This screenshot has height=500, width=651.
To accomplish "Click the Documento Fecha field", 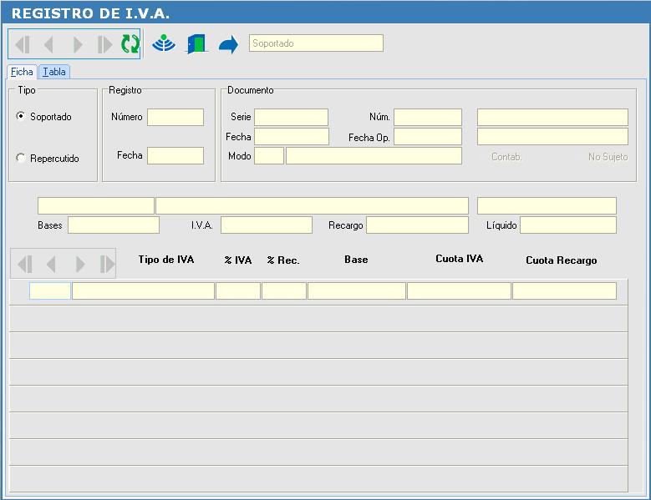I will point(292,136).
